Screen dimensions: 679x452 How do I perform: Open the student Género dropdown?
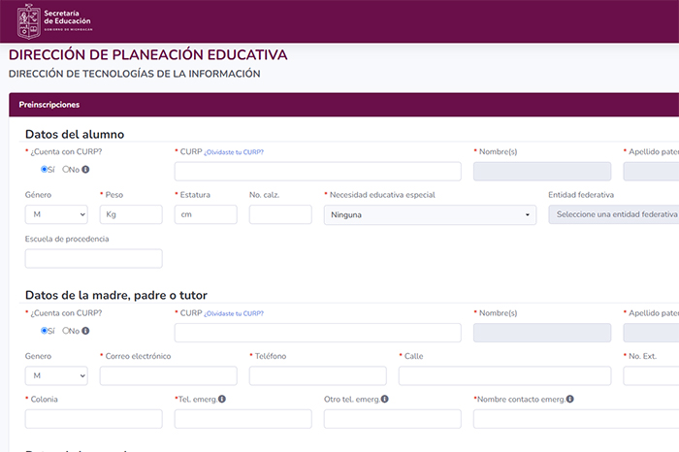pos(55,214)
